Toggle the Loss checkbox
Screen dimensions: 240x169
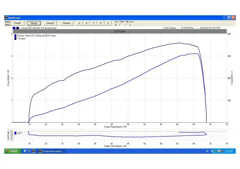tap(130, 25)
